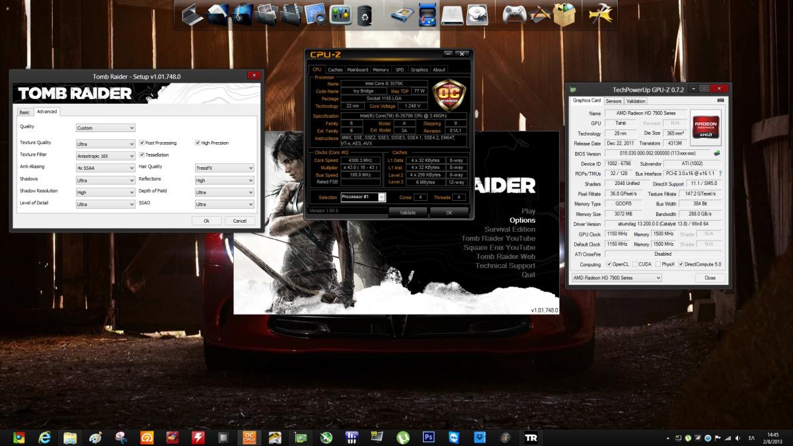Open File Explorer from the taskbar
This screenshot has width=793, height=446.
click(x=71, y=437)
